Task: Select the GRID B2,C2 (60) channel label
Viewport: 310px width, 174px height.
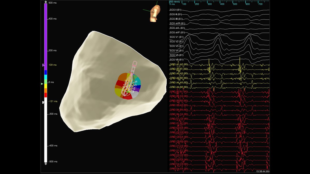Action: (x=179, y=96)
